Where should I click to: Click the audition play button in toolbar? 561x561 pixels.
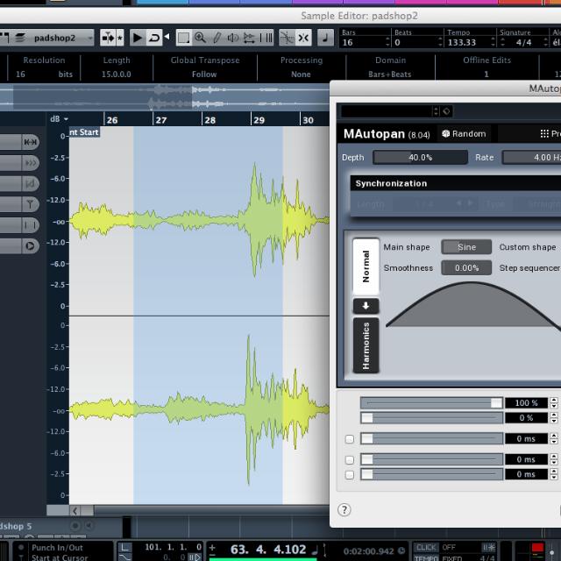137,38
